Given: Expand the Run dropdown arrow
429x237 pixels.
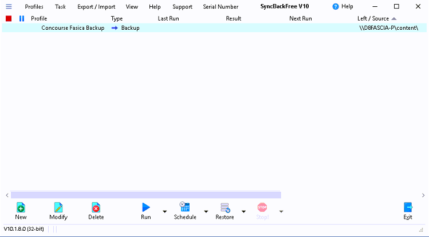Looking at the screenshot, I should point(164,212).
